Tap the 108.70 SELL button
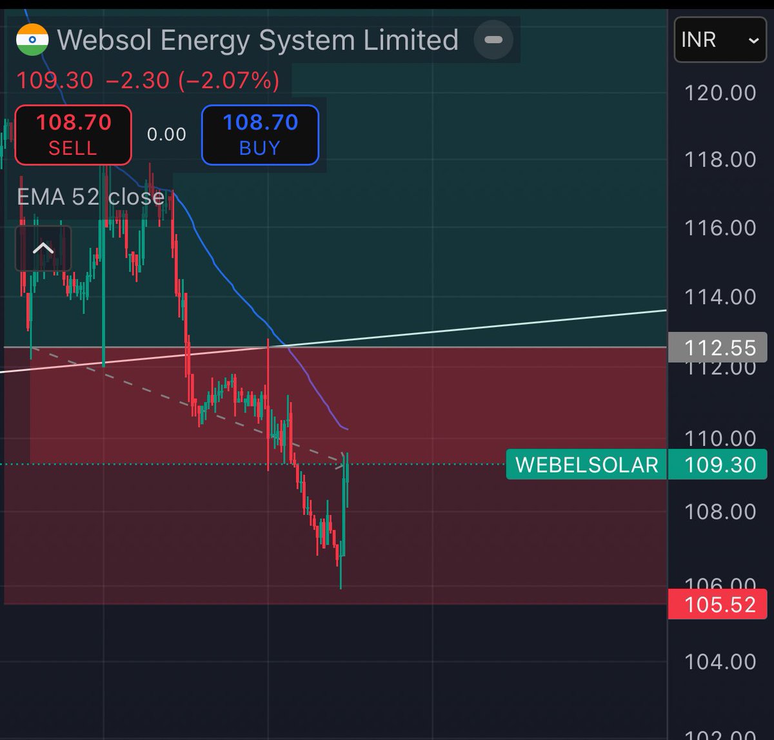 pyautogui.click(x=72, y=135)
